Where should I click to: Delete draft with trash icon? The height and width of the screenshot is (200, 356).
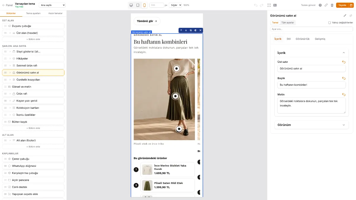click(x=332, y=5)
